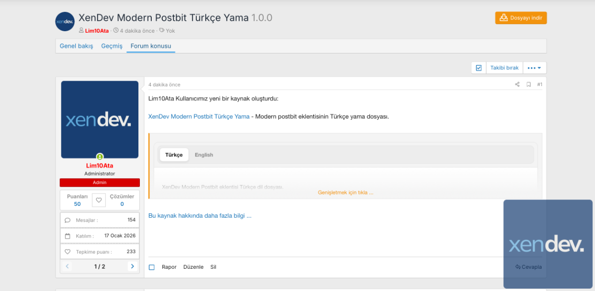Click the large XenDev profile avatar
Screen dimensions: 595x291
(100, 119)
